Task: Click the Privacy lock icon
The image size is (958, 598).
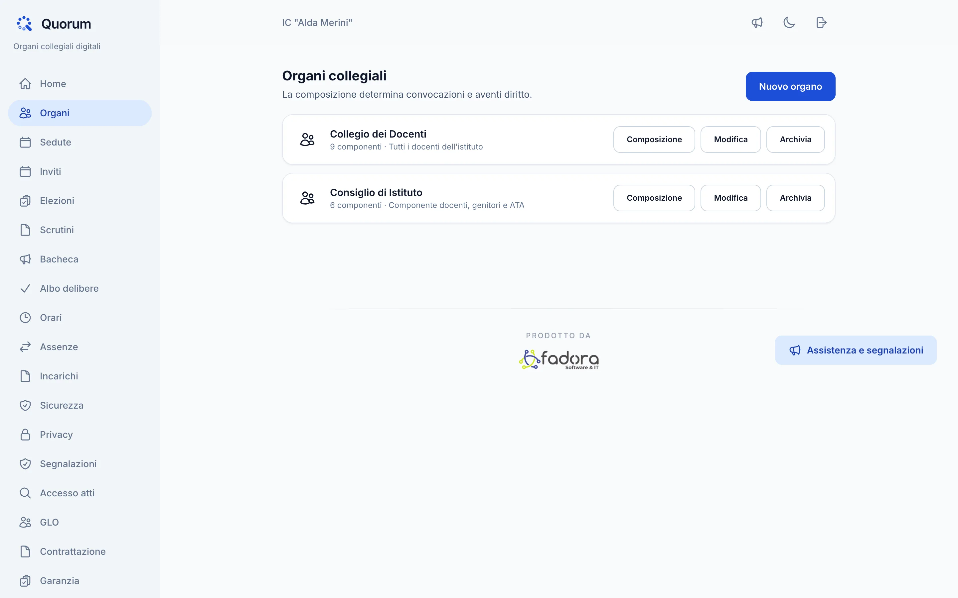Action: coord(25,435)
